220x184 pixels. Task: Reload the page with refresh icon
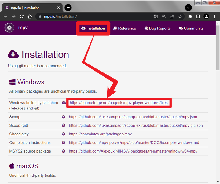click(x=22, y=17)
